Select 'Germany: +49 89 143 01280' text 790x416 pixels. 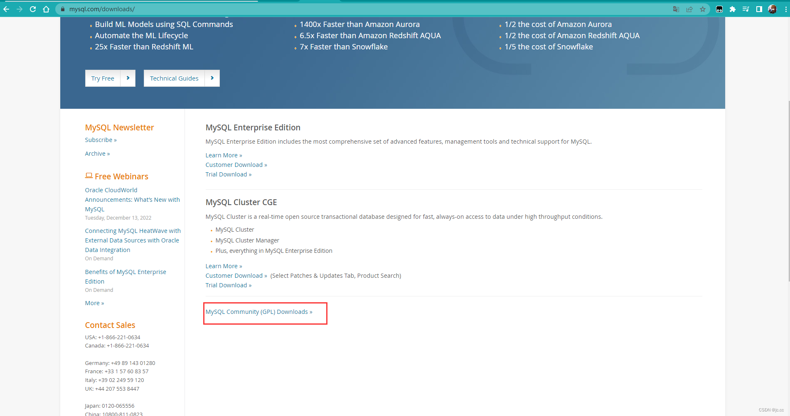pos(120,363)
